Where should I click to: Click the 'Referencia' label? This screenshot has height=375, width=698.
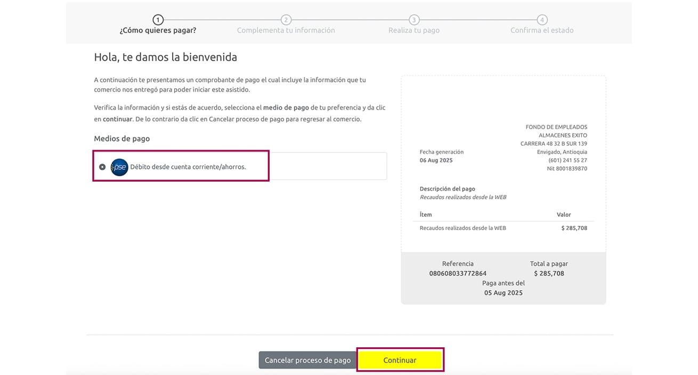coord(458,264)
